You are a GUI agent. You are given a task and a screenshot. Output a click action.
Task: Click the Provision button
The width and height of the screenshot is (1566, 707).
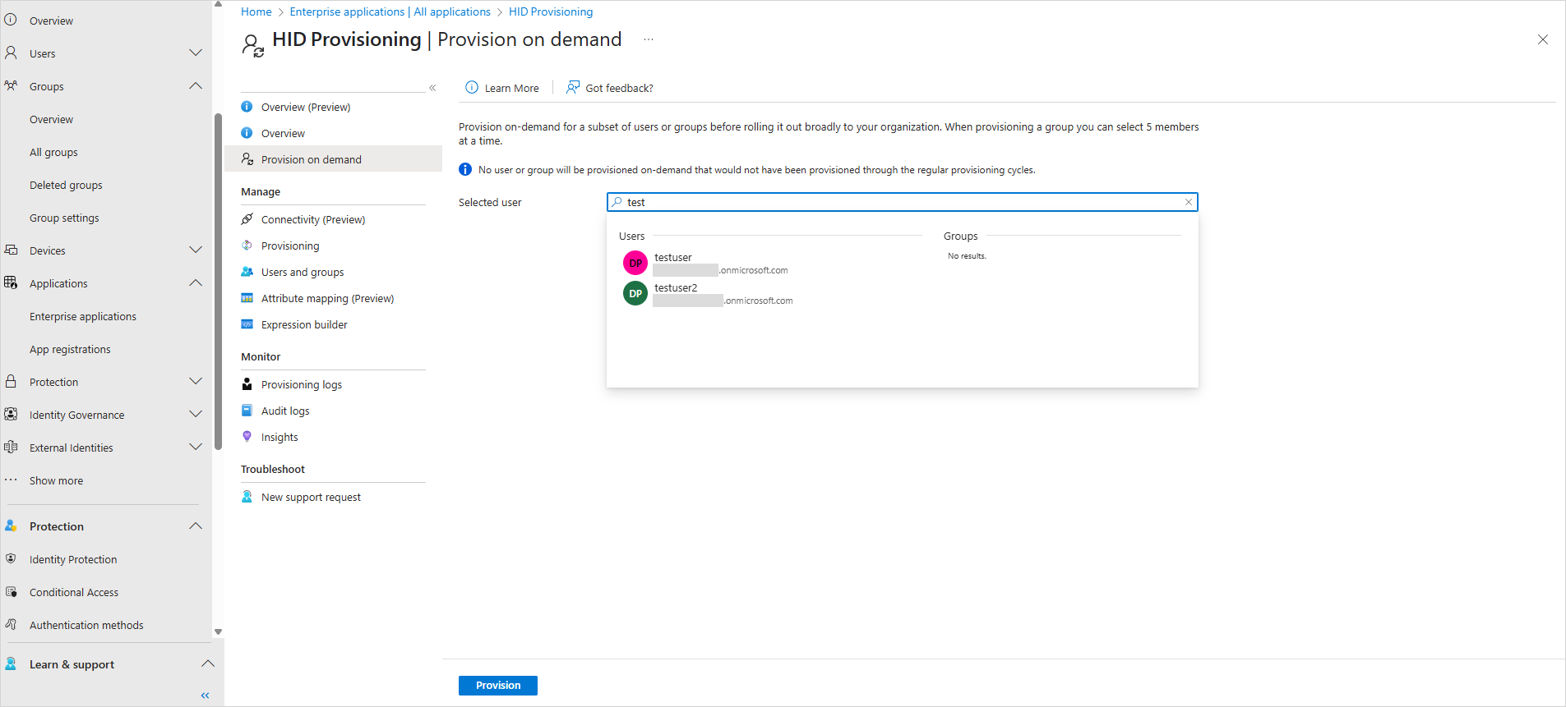coord(498,685)
